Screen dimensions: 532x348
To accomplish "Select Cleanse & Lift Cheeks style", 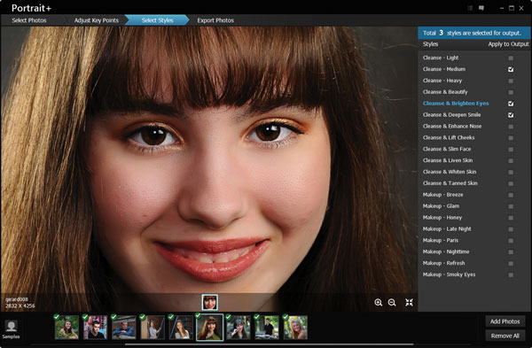I will [x=449, y=137].
